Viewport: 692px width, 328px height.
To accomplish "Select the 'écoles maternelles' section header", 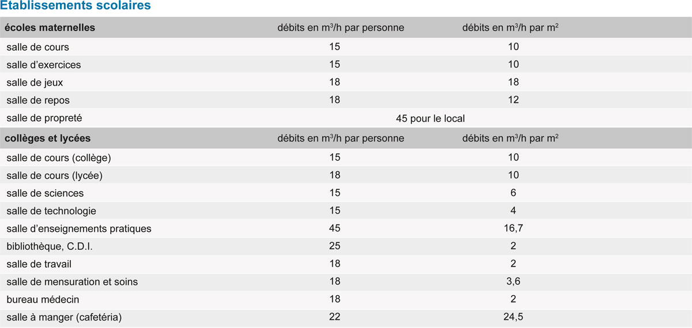I will click(51, 28).
